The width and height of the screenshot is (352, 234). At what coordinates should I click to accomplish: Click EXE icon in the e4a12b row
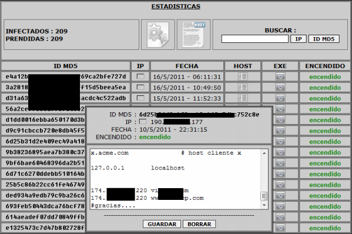coord(280,76)
